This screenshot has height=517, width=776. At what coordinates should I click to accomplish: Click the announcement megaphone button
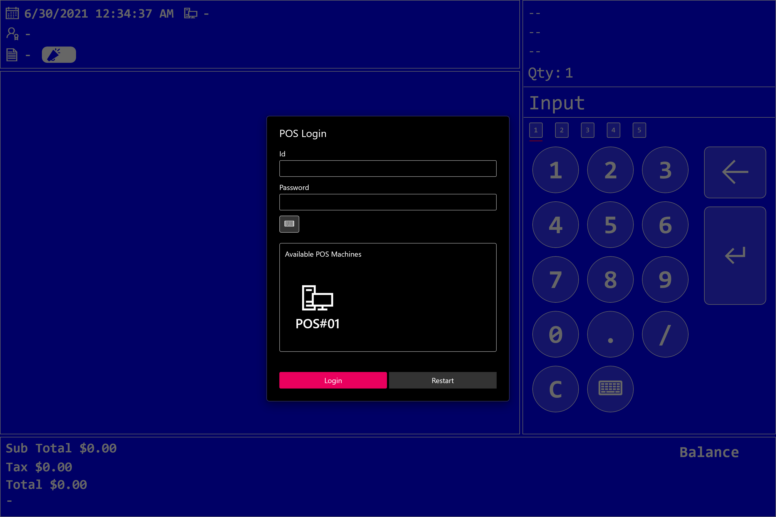(59, 55)
